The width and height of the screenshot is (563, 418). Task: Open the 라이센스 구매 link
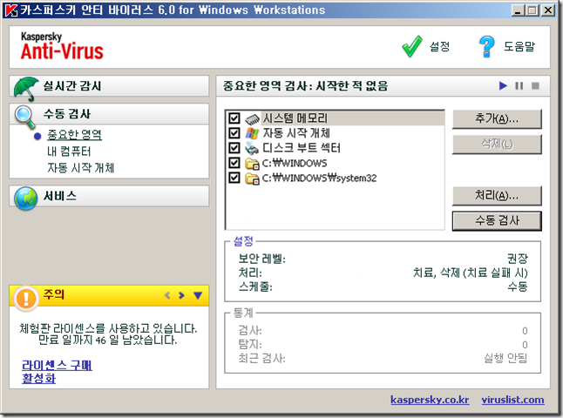58,365
